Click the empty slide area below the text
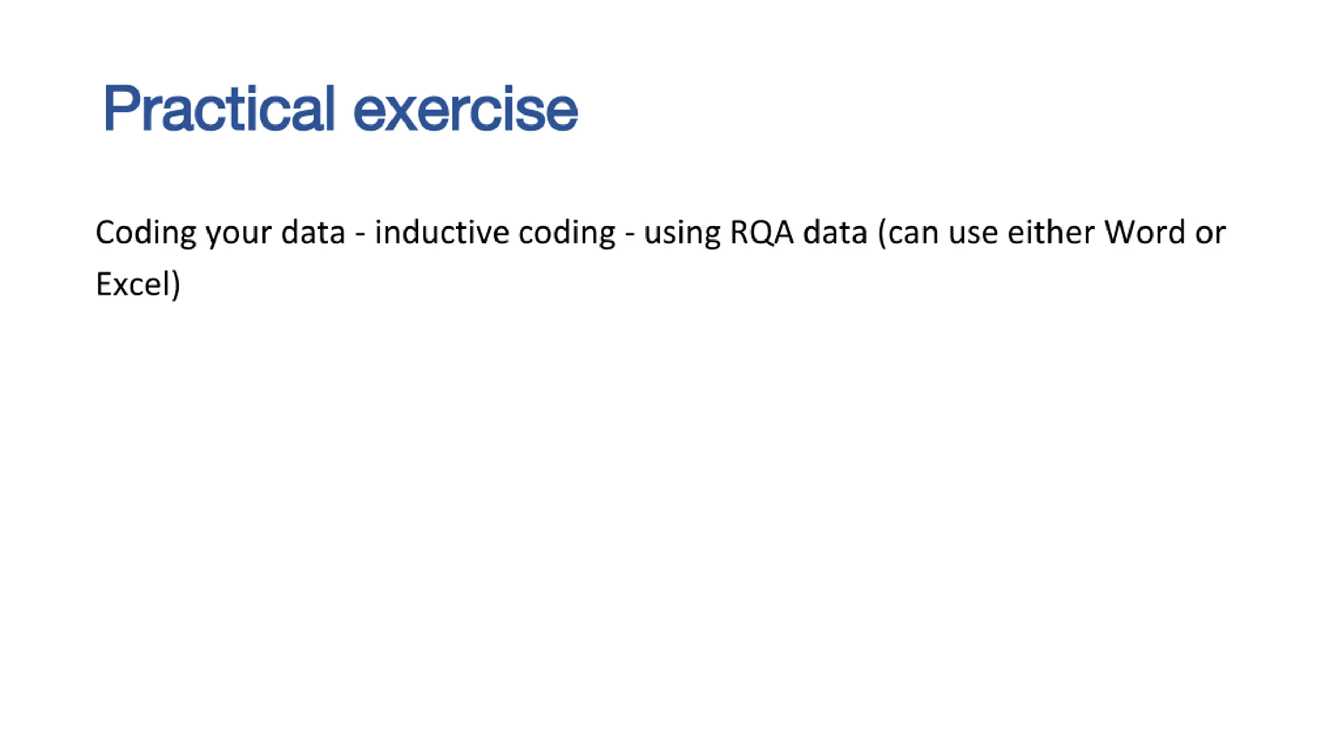This screenshot has height=753, width=1338. 669,523
